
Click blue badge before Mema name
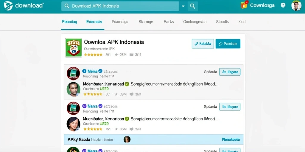tap(84, 71)
